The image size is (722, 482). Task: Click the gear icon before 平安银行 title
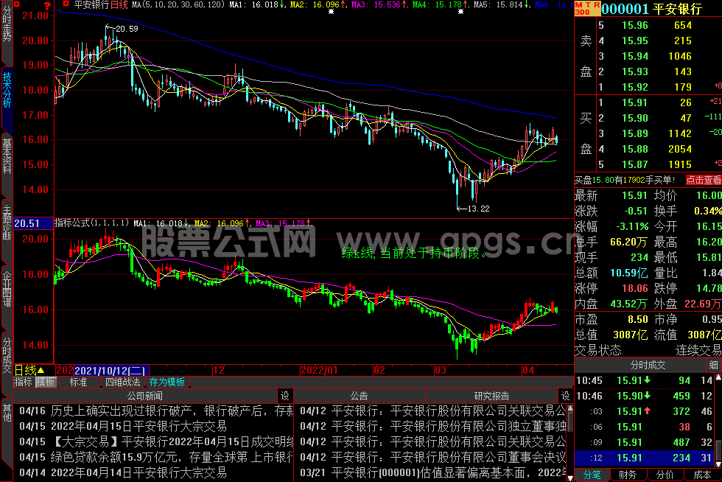66,4
